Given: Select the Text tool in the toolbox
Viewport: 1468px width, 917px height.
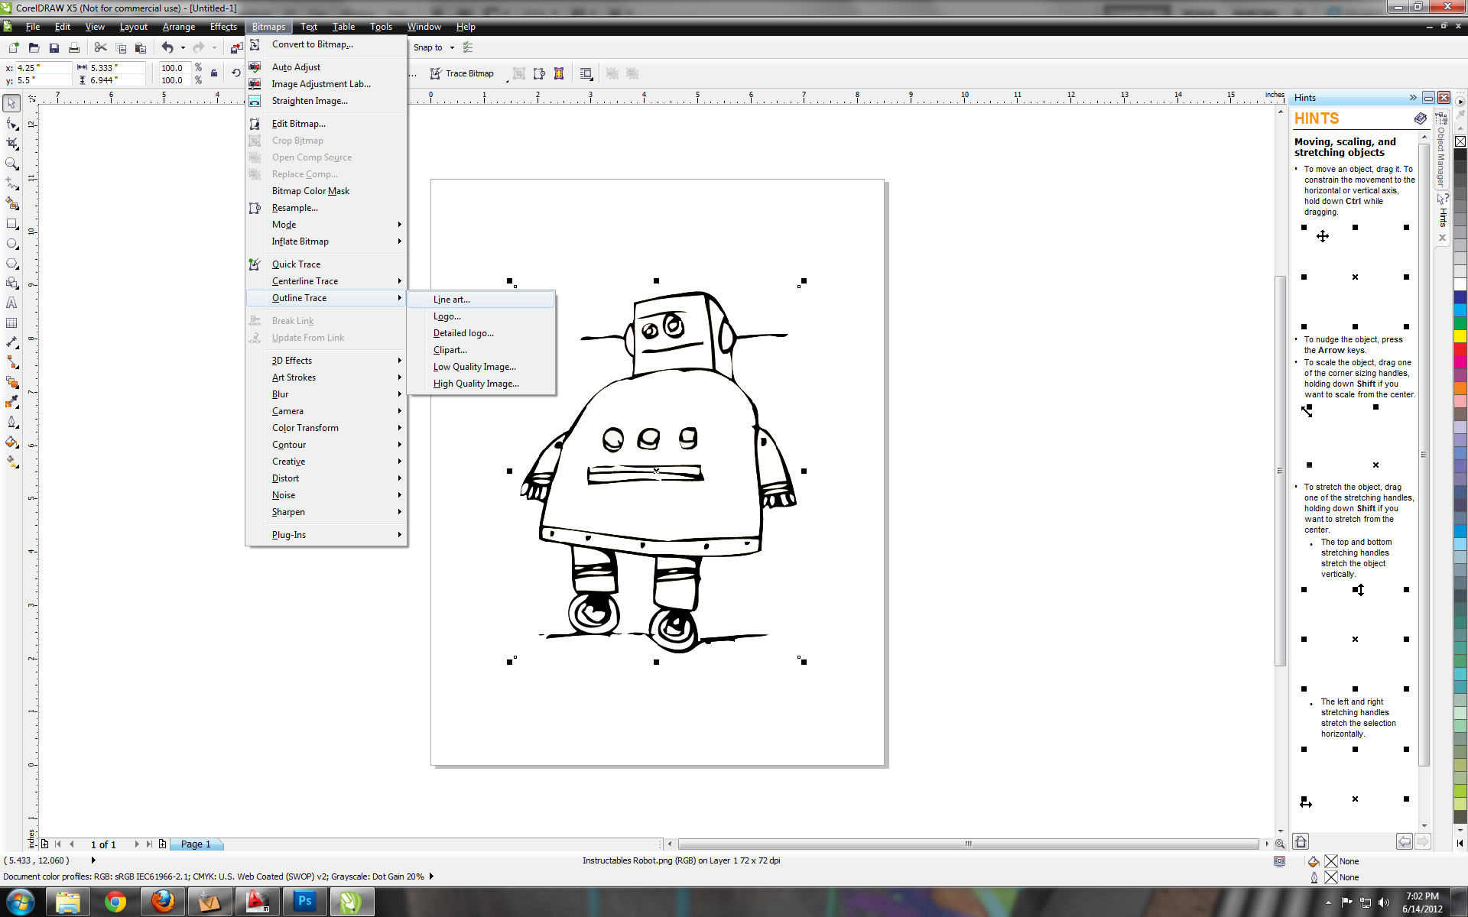Looking at the screenshot, I should pyautogui.click(x=11, y=303).
